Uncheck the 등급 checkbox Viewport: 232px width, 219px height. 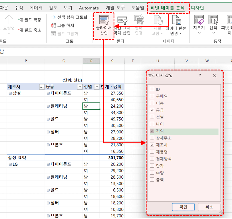(x=152, y=110)
